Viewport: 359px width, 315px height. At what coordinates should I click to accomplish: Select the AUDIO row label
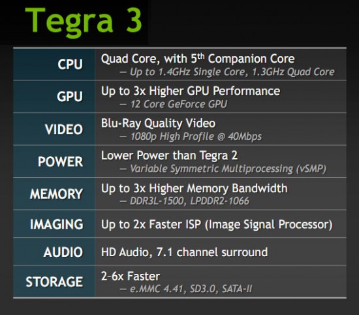(x=63, y=252)
